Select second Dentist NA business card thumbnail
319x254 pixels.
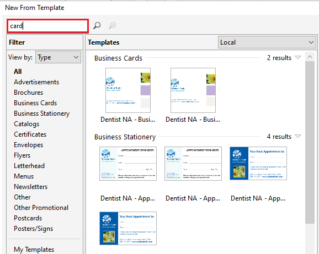193,90
